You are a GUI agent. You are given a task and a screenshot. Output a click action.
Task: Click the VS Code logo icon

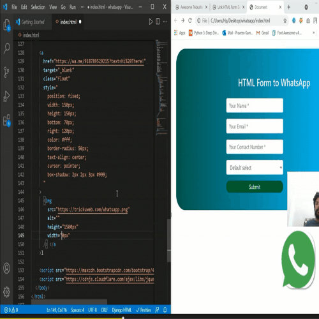pos(5,7)
